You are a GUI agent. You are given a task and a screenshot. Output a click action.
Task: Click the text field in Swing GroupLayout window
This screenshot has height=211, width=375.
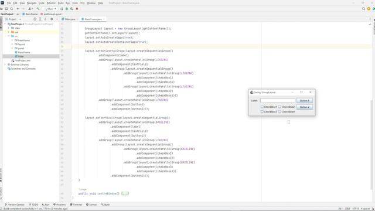click(x=278, y=101)
